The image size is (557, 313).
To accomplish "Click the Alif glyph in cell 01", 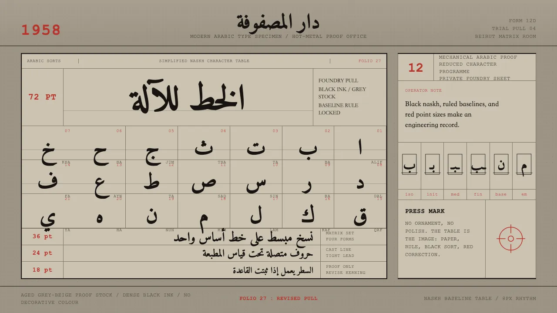I will (x=360, y=147).
